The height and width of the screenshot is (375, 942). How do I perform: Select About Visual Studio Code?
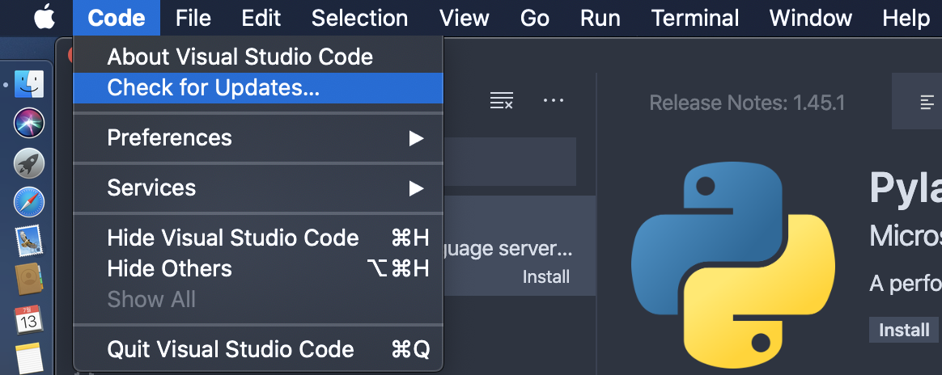tap(257, 57)
